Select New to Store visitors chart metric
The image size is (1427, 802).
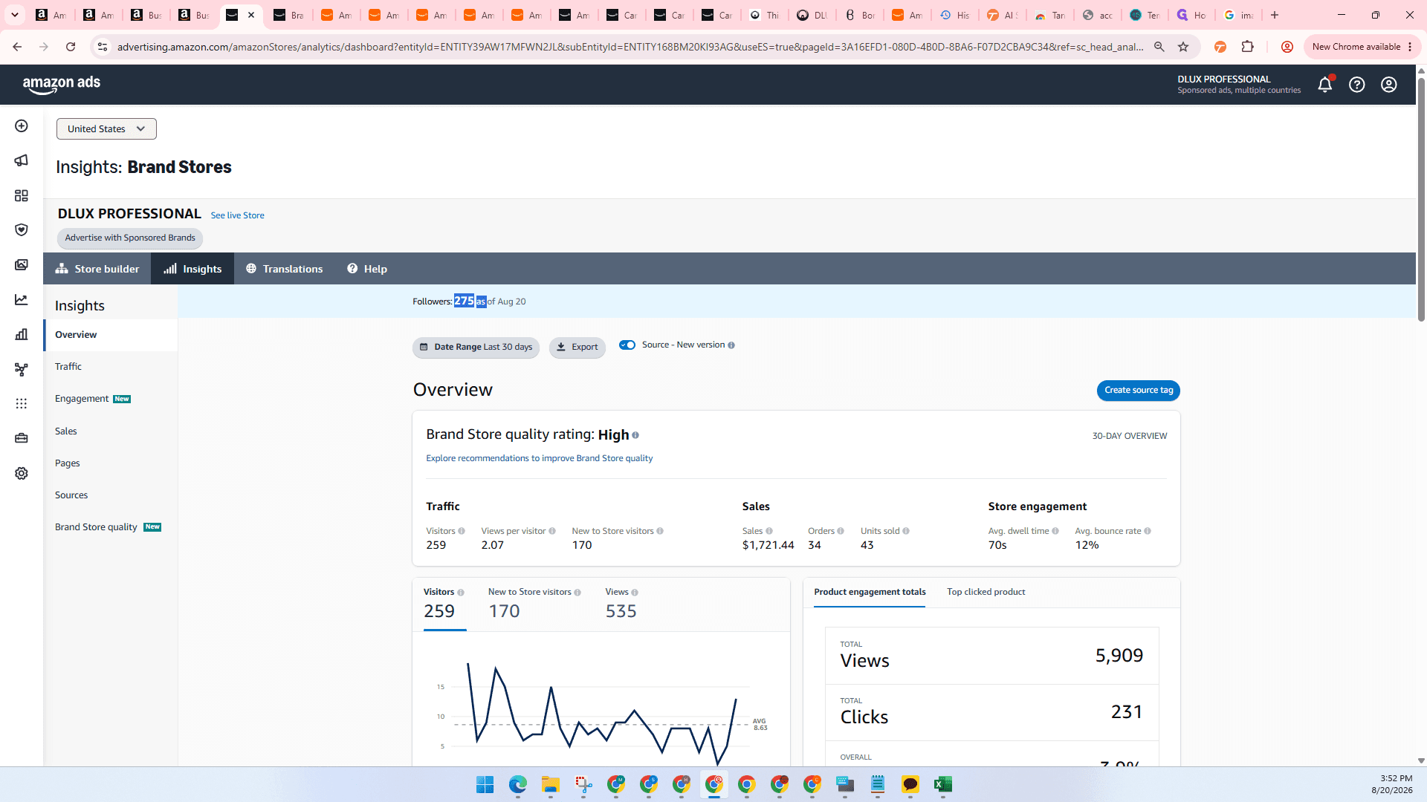pos(534,604)
